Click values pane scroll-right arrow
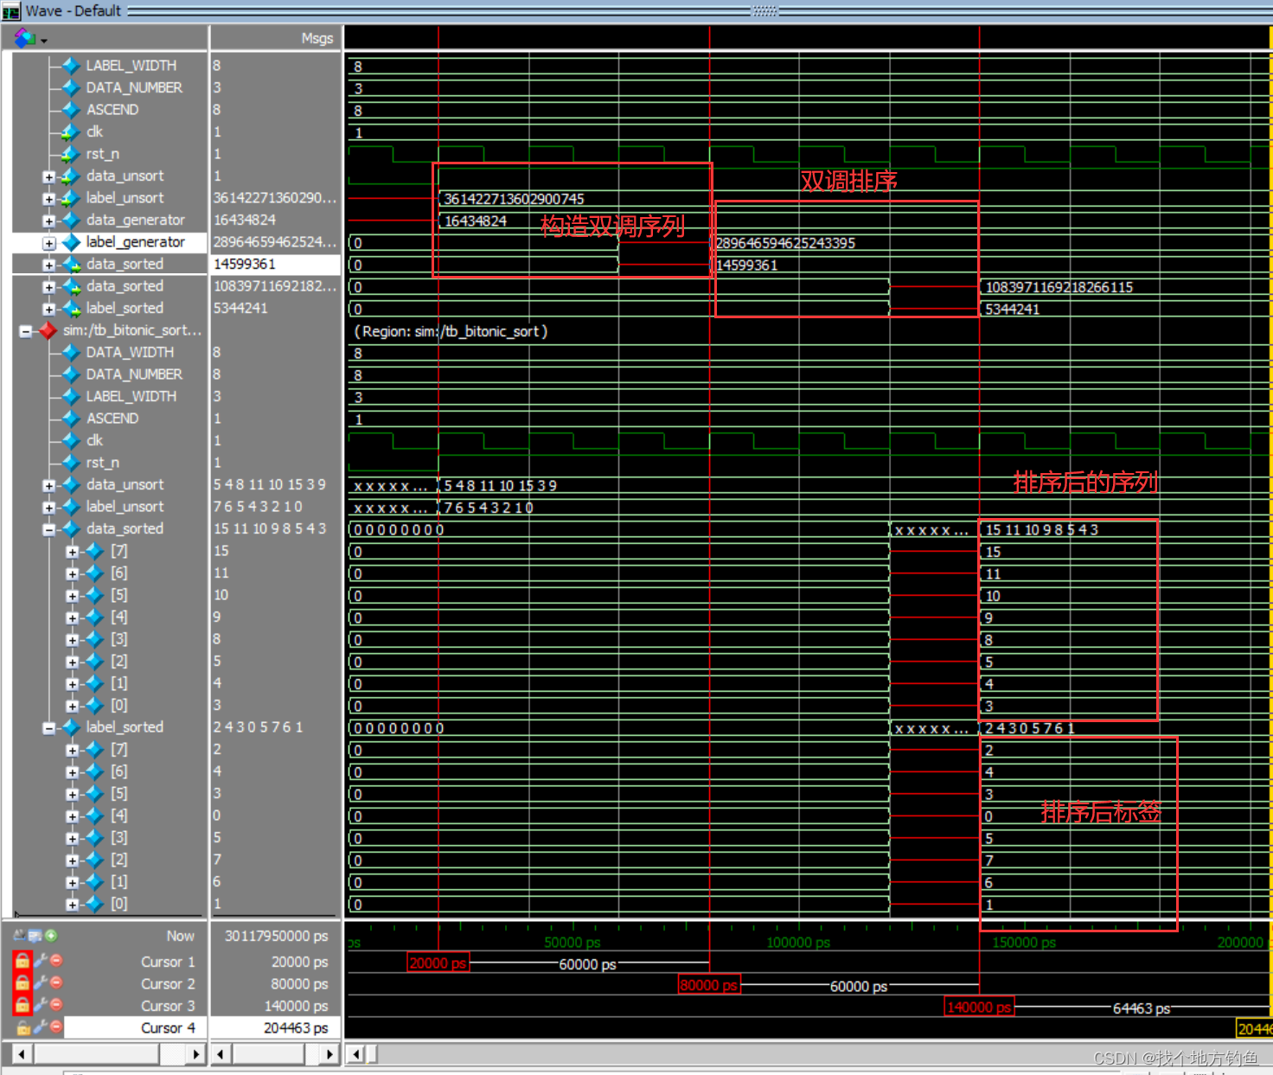 [x=329, y=1053]
